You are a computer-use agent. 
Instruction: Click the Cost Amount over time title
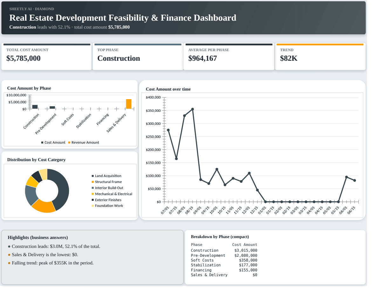coord(168,89)
